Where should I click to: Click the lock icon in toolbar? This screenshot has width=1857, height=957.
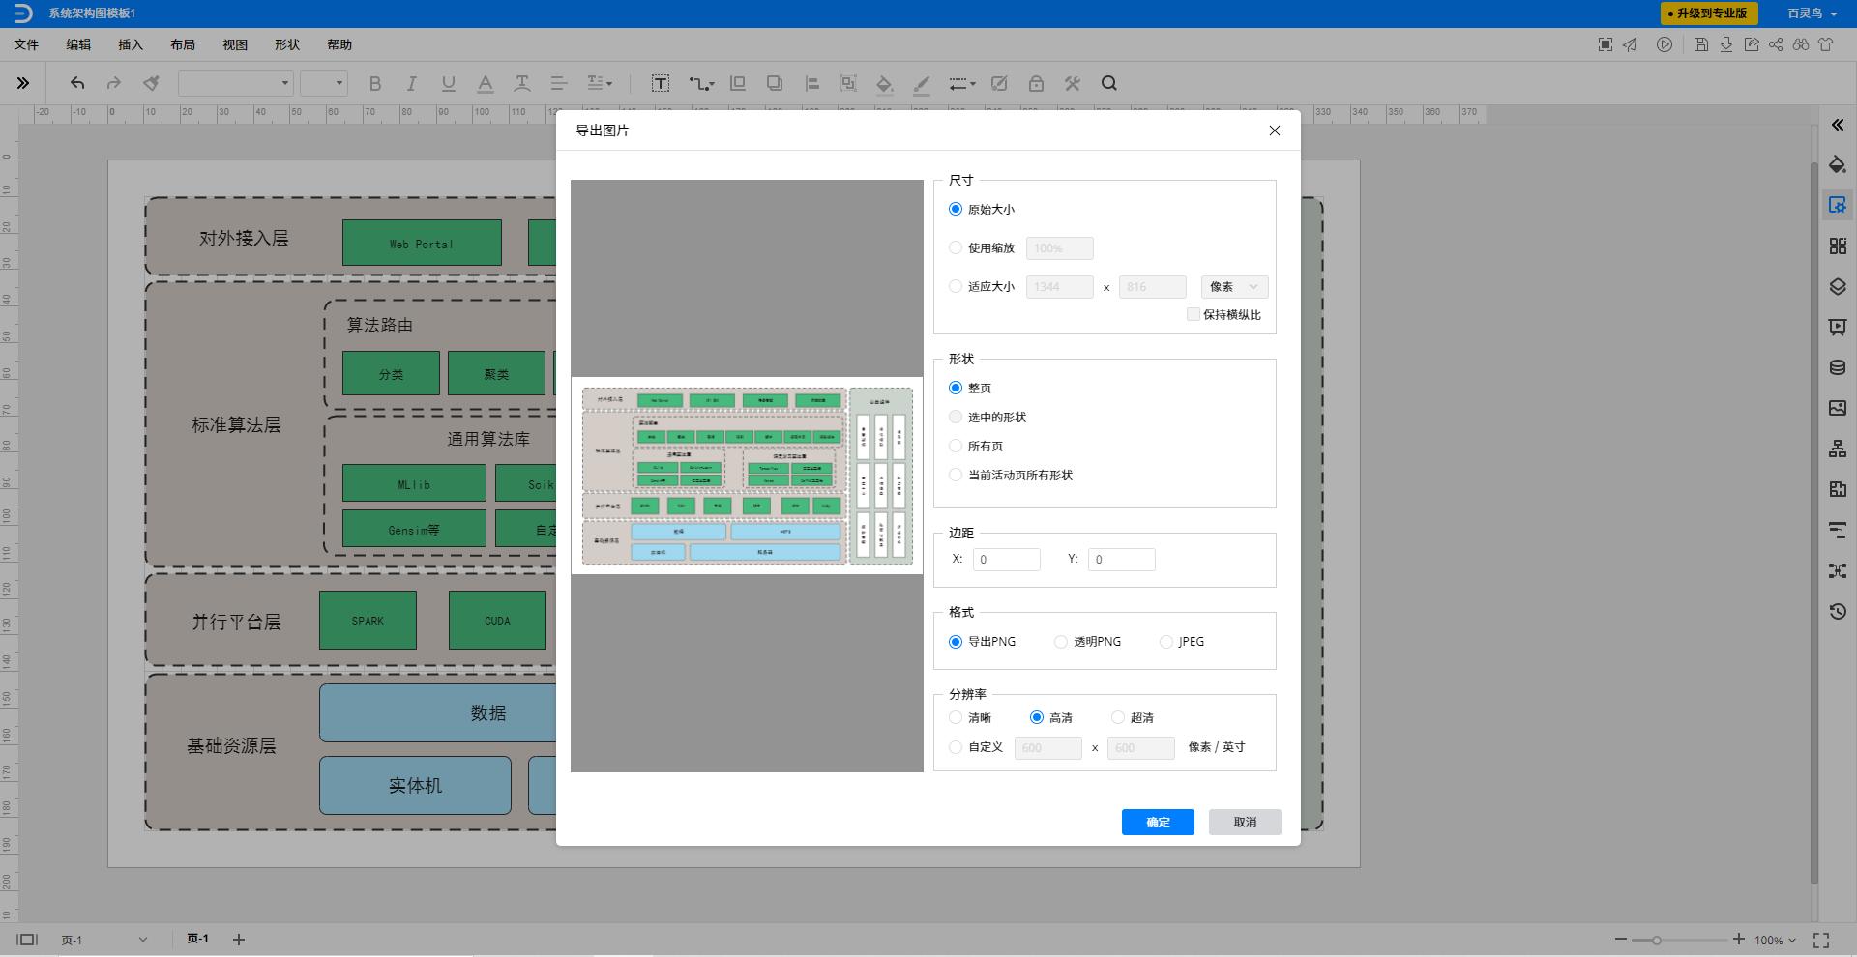click(x=1036, y=84)
